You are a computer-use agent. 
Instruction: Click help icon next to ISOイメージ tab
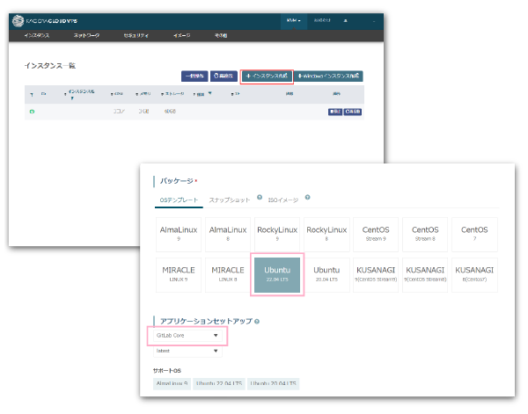coord(307,198)
